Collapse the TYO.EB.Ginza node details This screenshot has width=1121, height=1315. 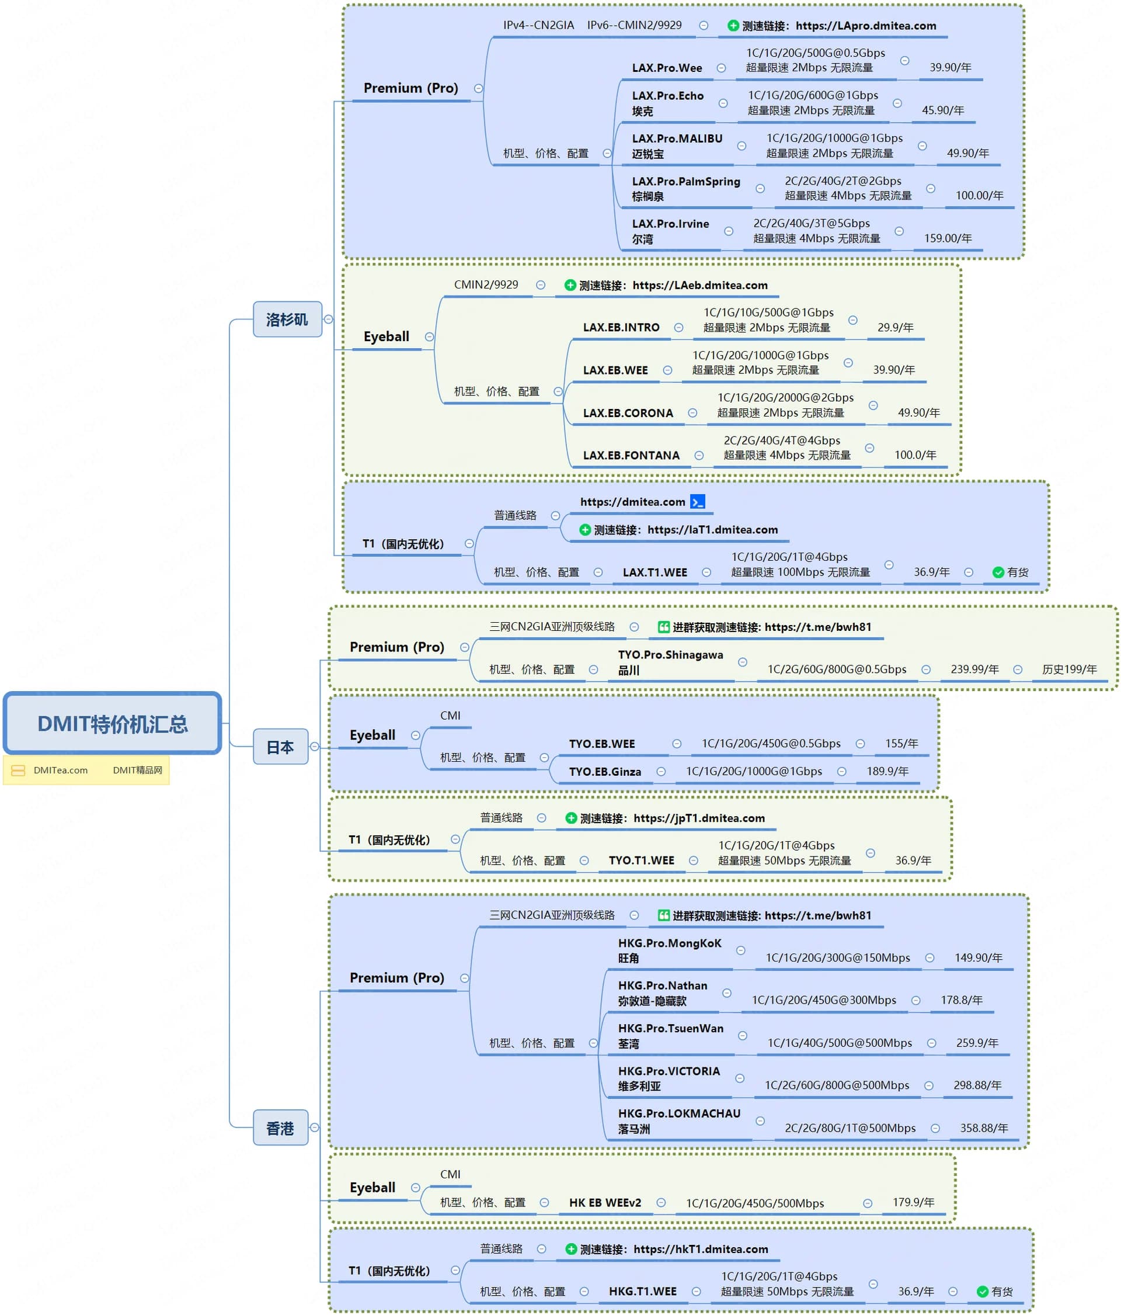point(661,772)
